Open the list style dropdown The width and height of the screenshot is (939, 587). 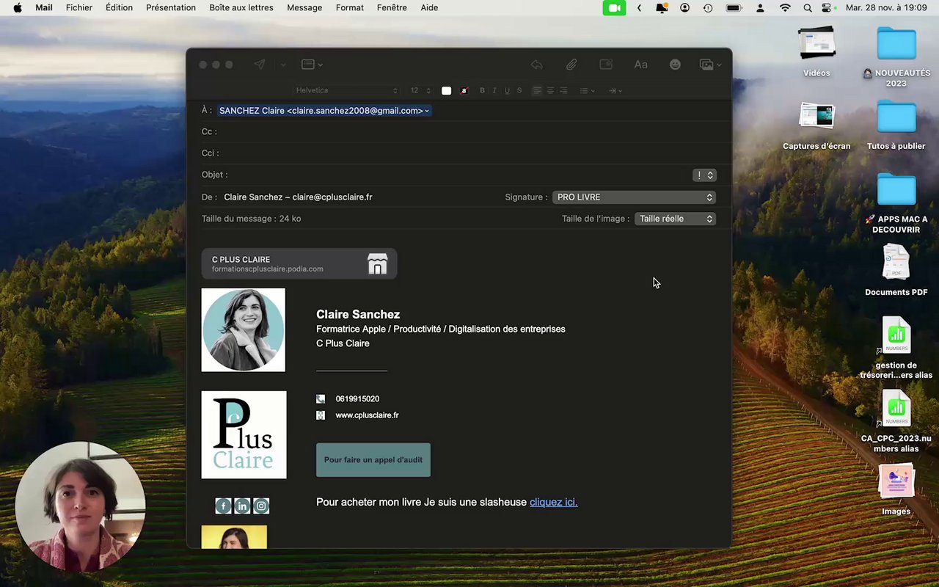click(x=587, y=91)
